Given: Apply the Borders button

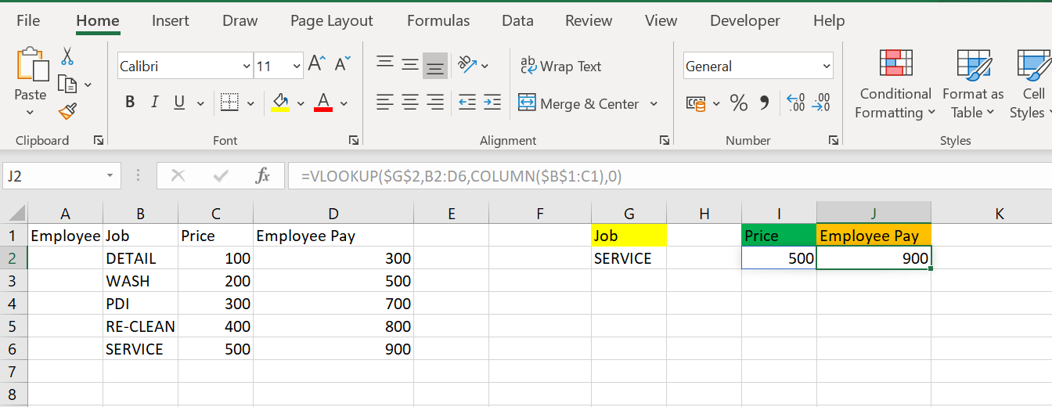Looking at the screenshot, I should point(229,103).
